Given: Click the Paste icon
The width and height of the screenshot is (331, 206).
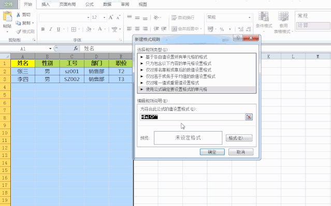Looking at the screenshot, I should 7,17.
